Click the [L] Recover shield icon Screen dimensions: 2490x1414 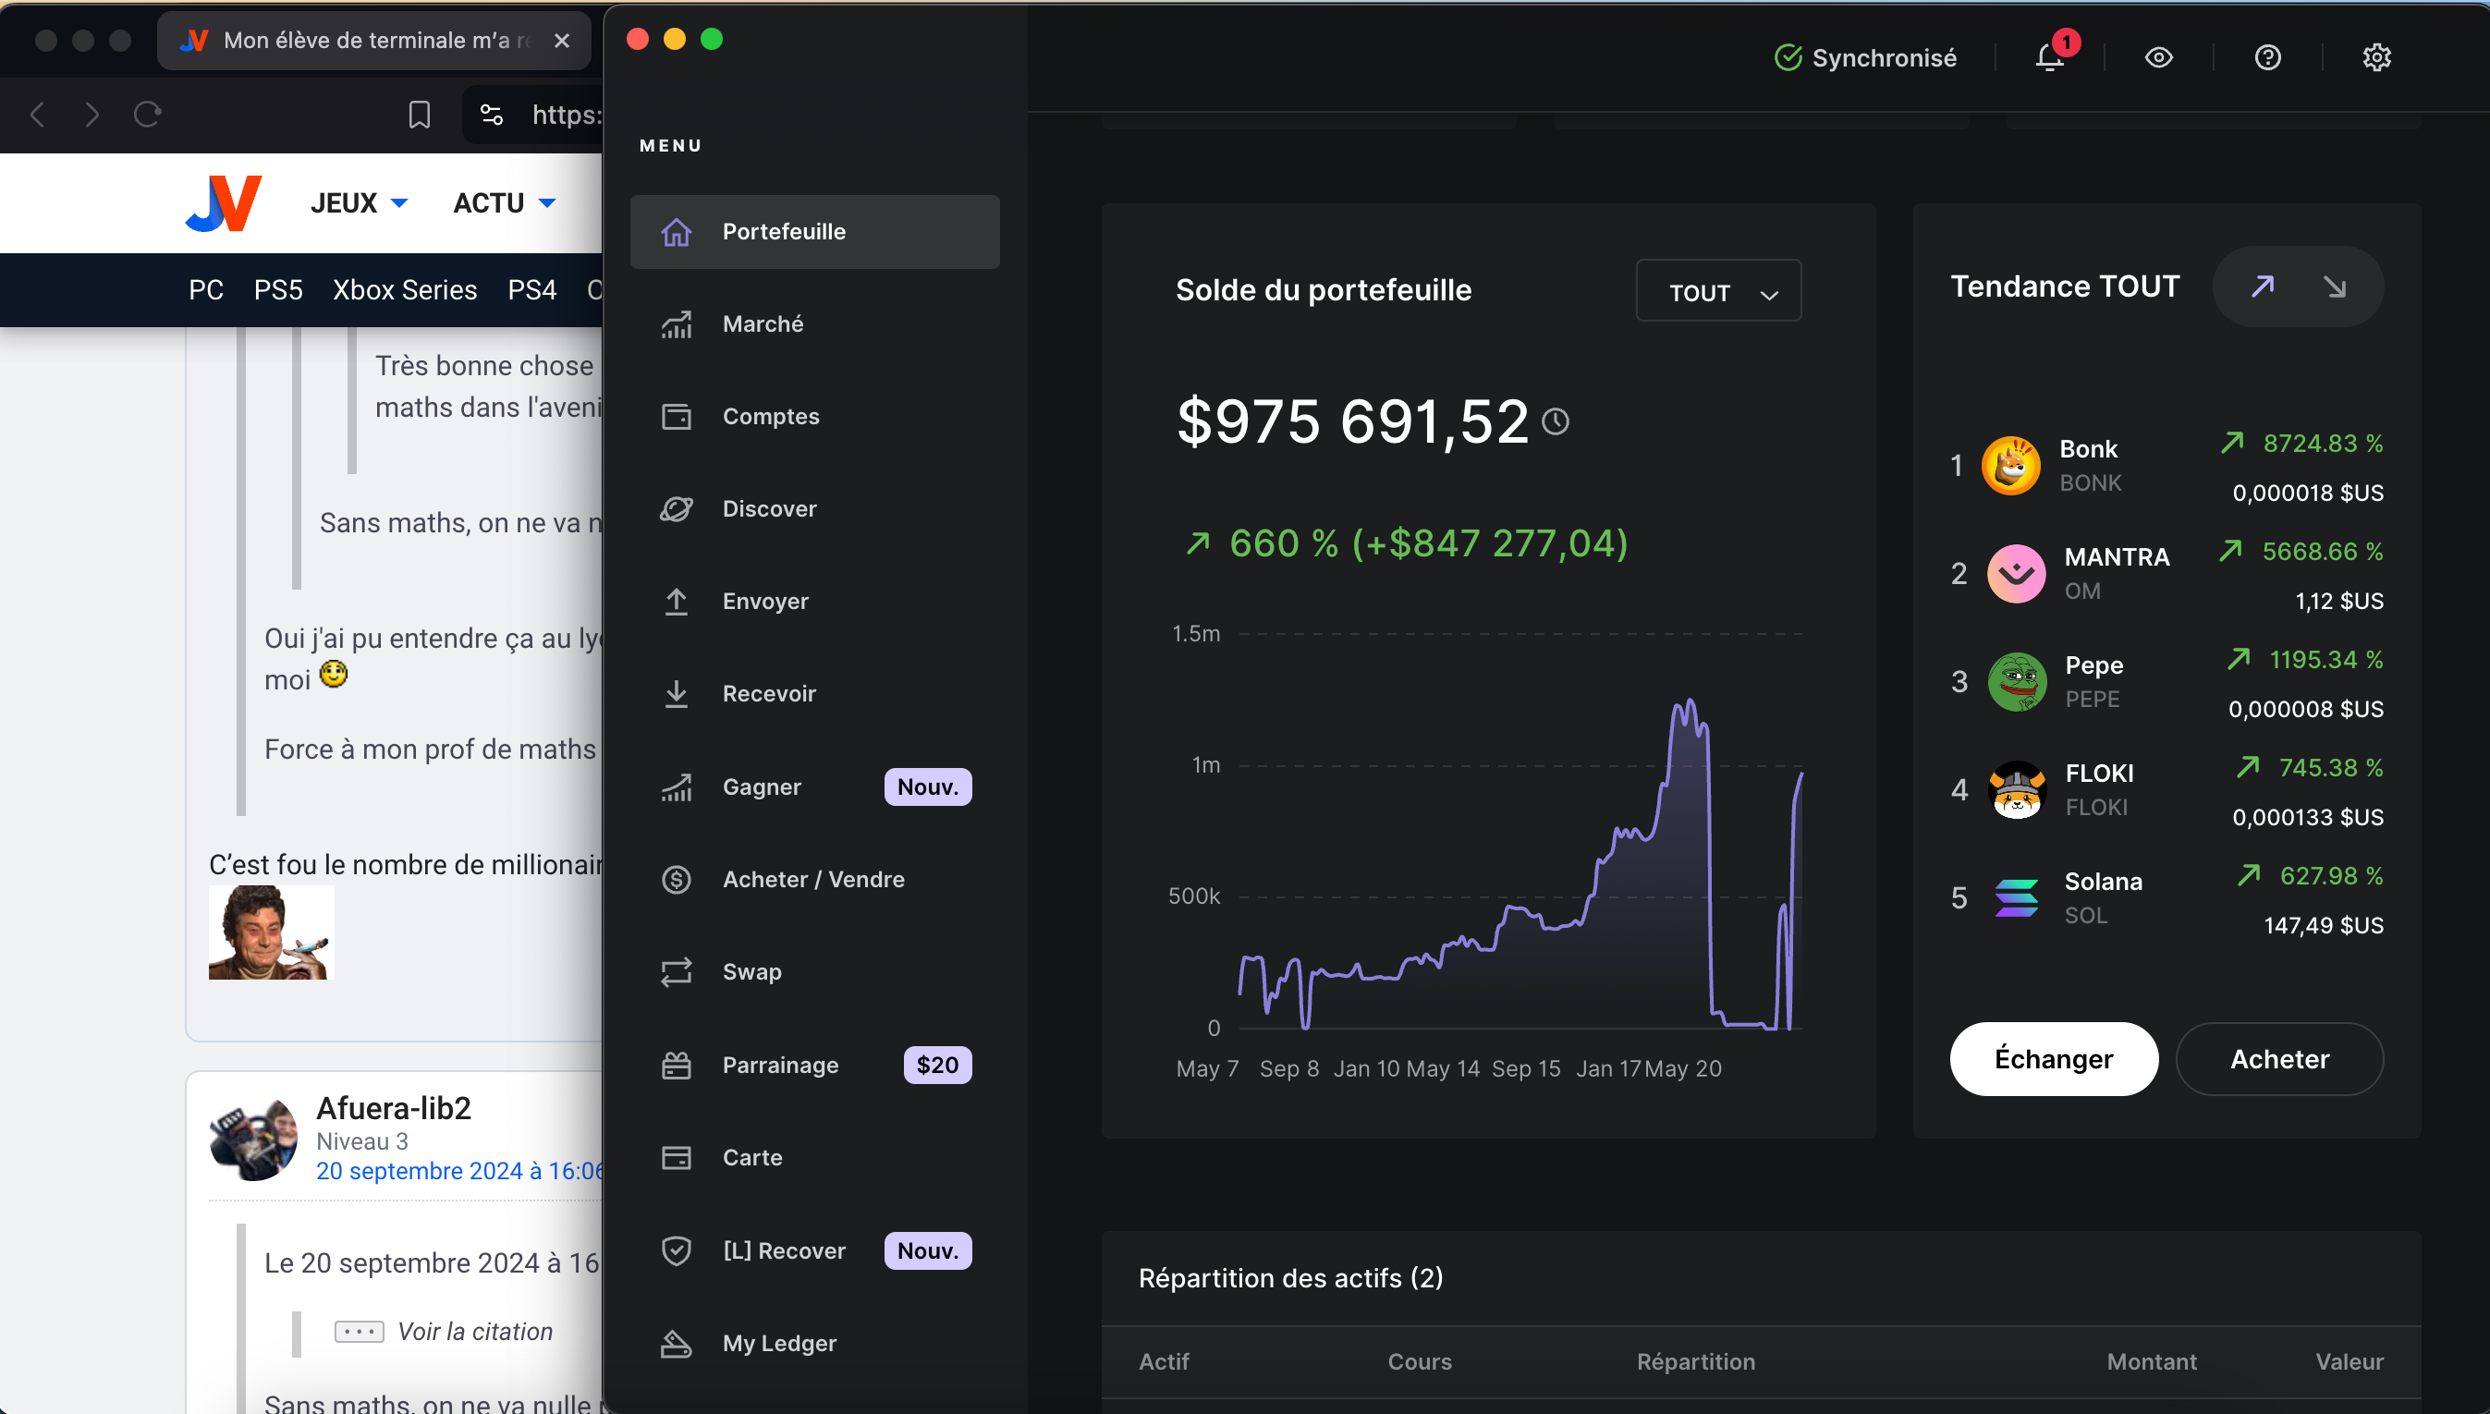click(677, 1250)
